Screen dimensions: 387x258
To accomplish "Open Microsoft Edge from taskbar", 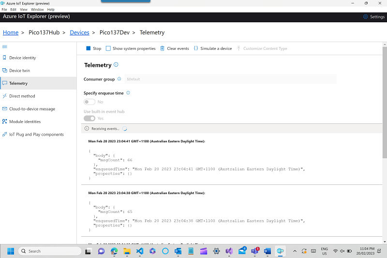I will point(114,251).
